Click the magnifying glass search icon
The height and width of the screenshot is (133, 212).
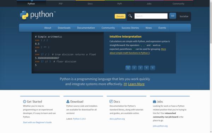coord(130,16)
